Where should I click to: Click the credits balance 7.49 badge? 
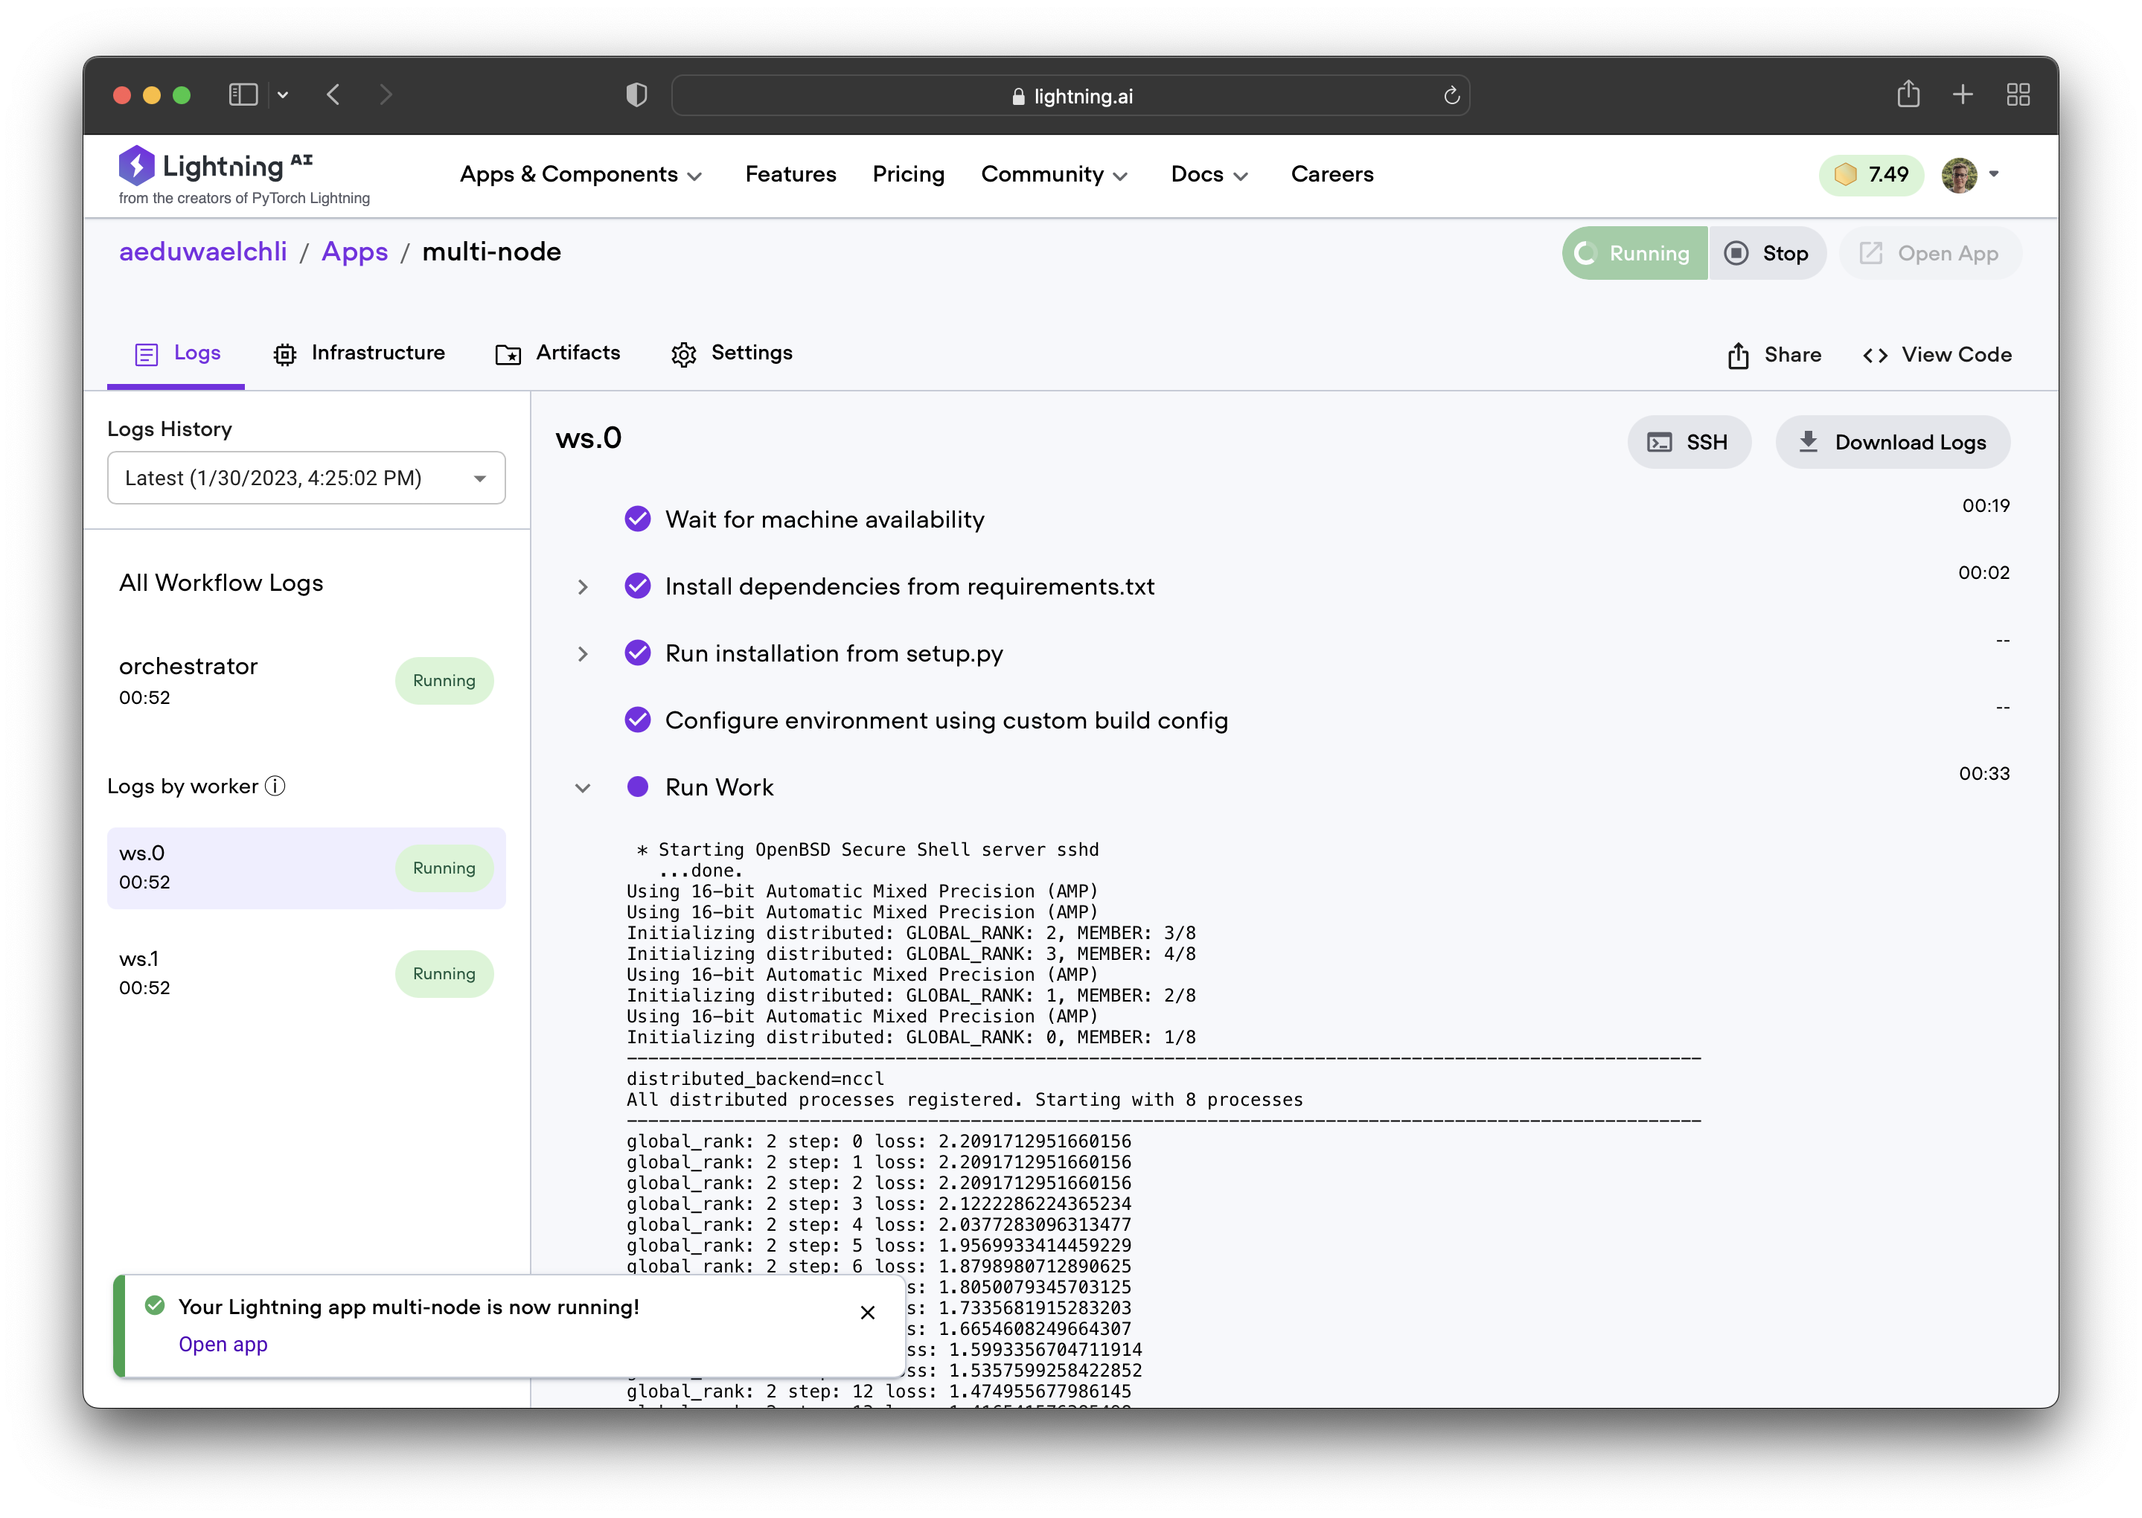pyautogui.click(x=1871, y=175)
